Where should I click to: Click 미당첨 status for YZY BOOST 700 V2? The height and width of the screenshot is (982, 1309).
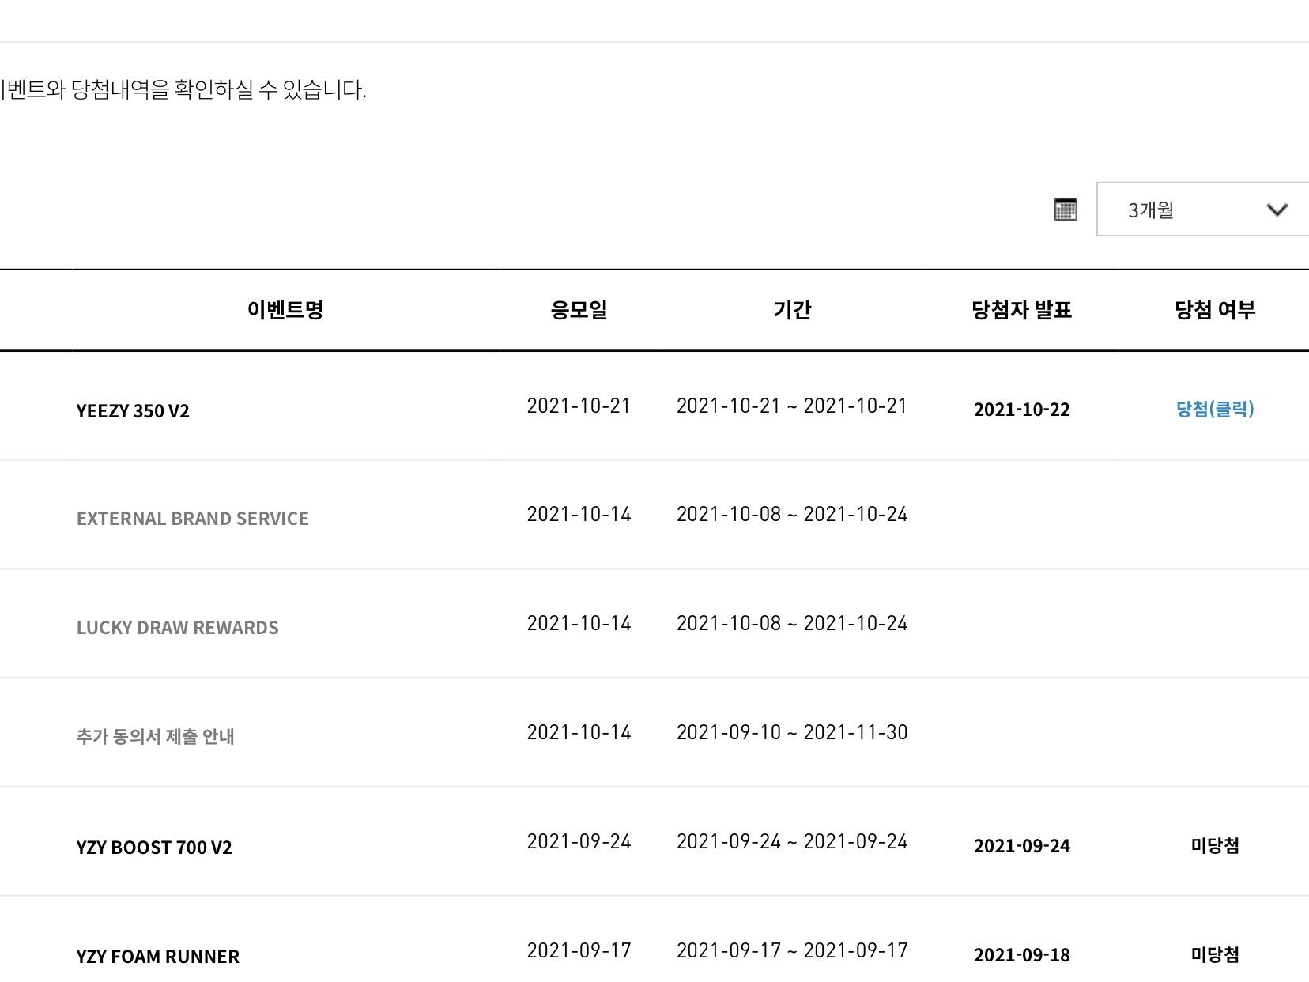(1215, 846)
